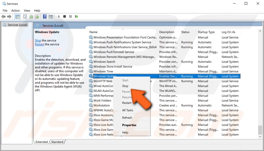
Task: Click the Pause Service toolbar icon
Action: pos(71,16)
